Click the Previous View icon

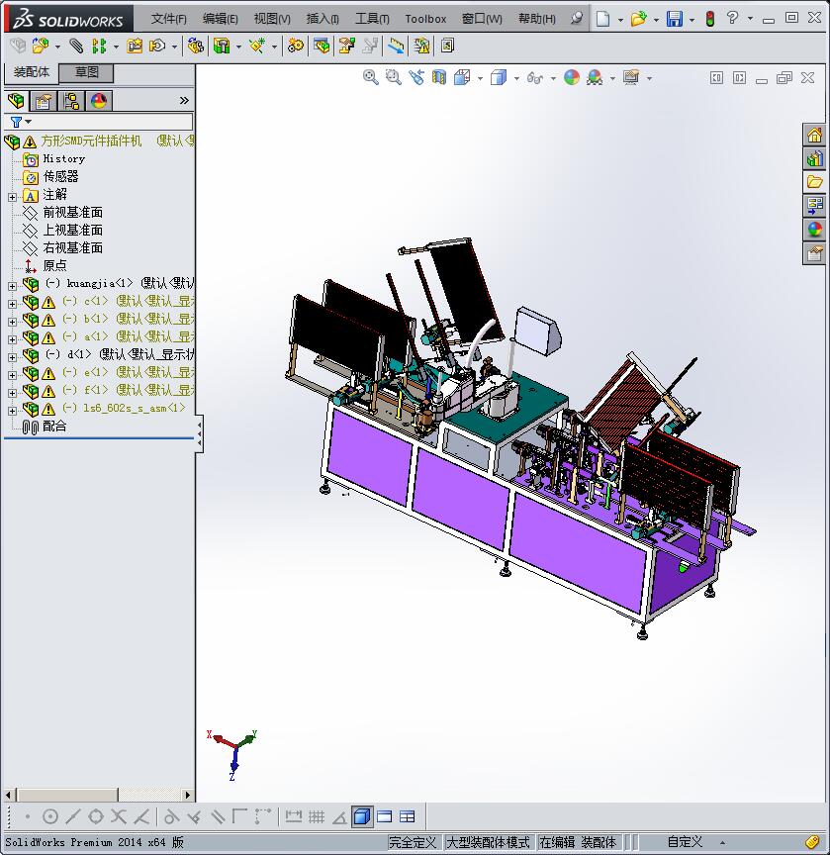416,77
